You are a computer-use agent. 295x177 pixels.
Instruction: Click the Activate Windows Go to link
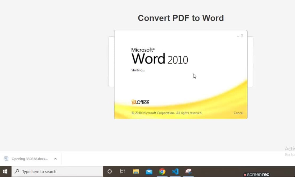[x=289, y=154]
